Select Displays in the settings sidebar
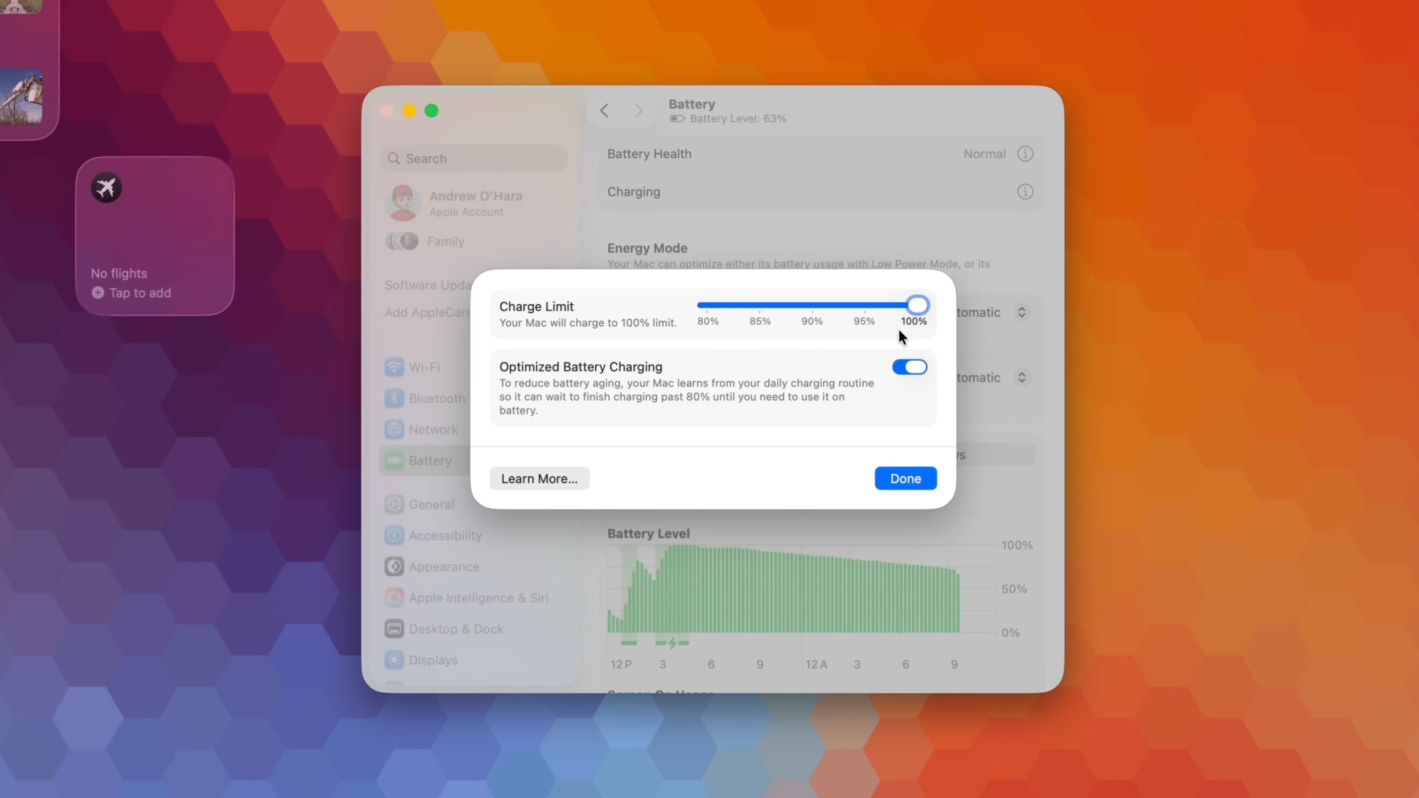Screen dimensions: 1419x798 [x=433, y=660]
